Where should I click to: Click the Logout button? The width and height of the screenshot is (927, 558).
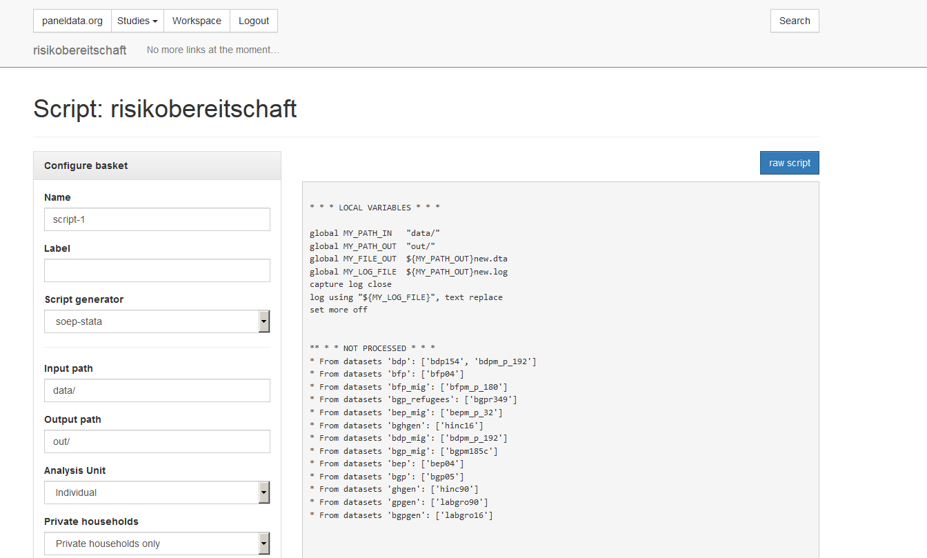(254, 21)
